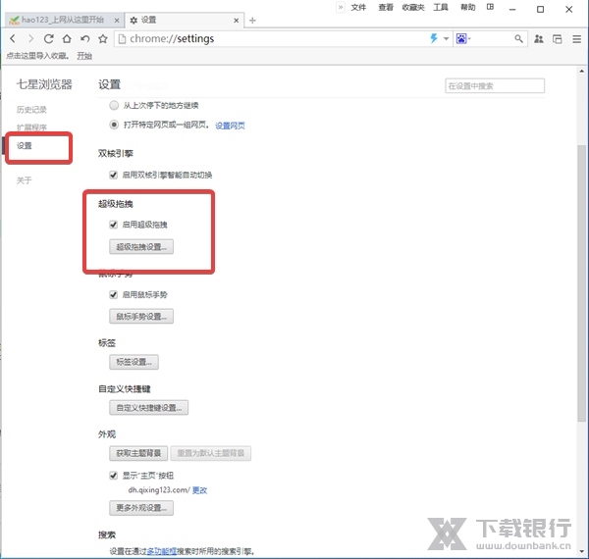Click the skin icon beside 帮助
This screenshot has height=559, width=589.
490,7
